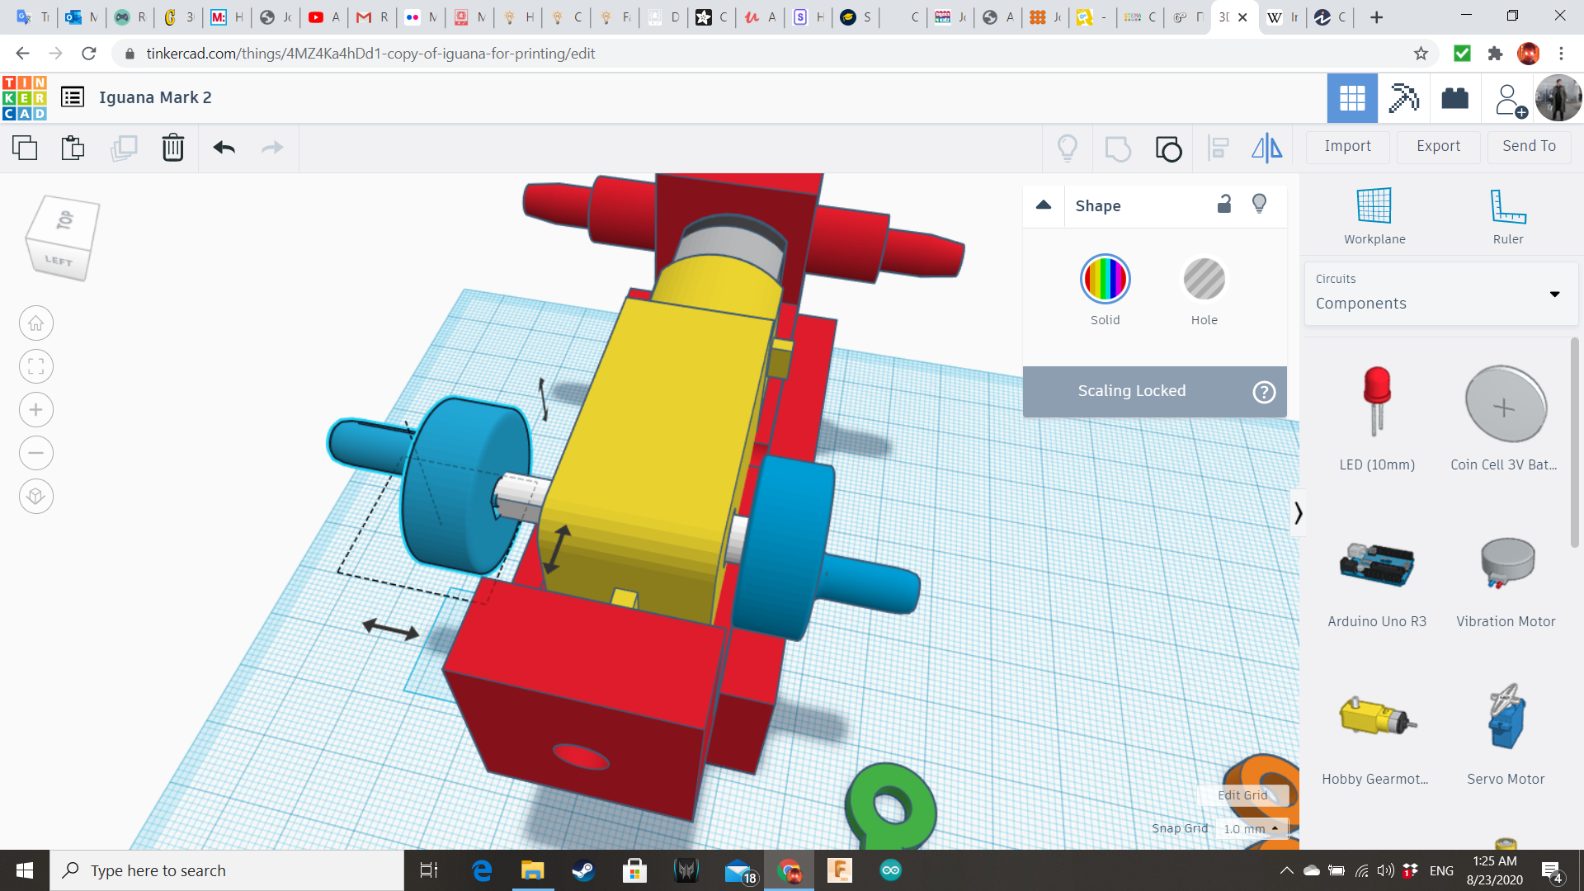The height and width of the screenshot is (891, 1584).
Task: Click the Import button
Action: (x=1347, y=146)
